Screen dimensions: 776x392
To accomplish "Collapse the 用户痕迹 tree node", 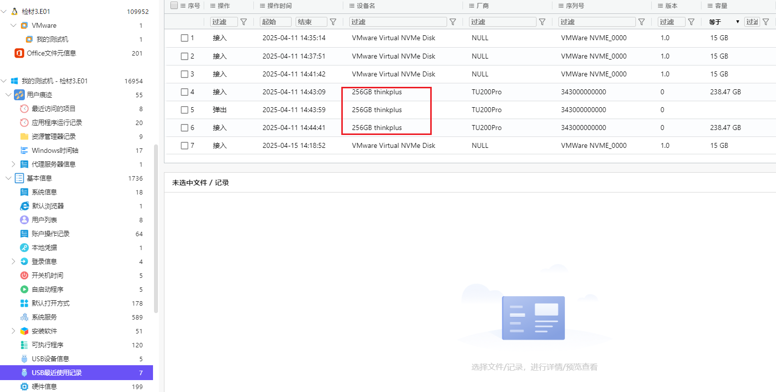I will (8, 95).
